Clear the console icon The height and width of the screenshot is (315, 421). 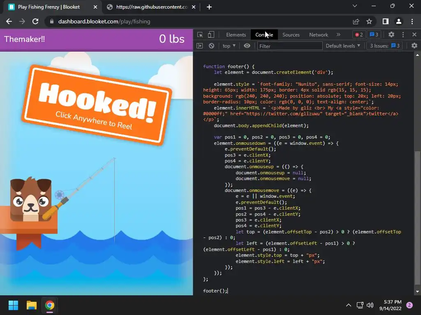tap(212, 46)
